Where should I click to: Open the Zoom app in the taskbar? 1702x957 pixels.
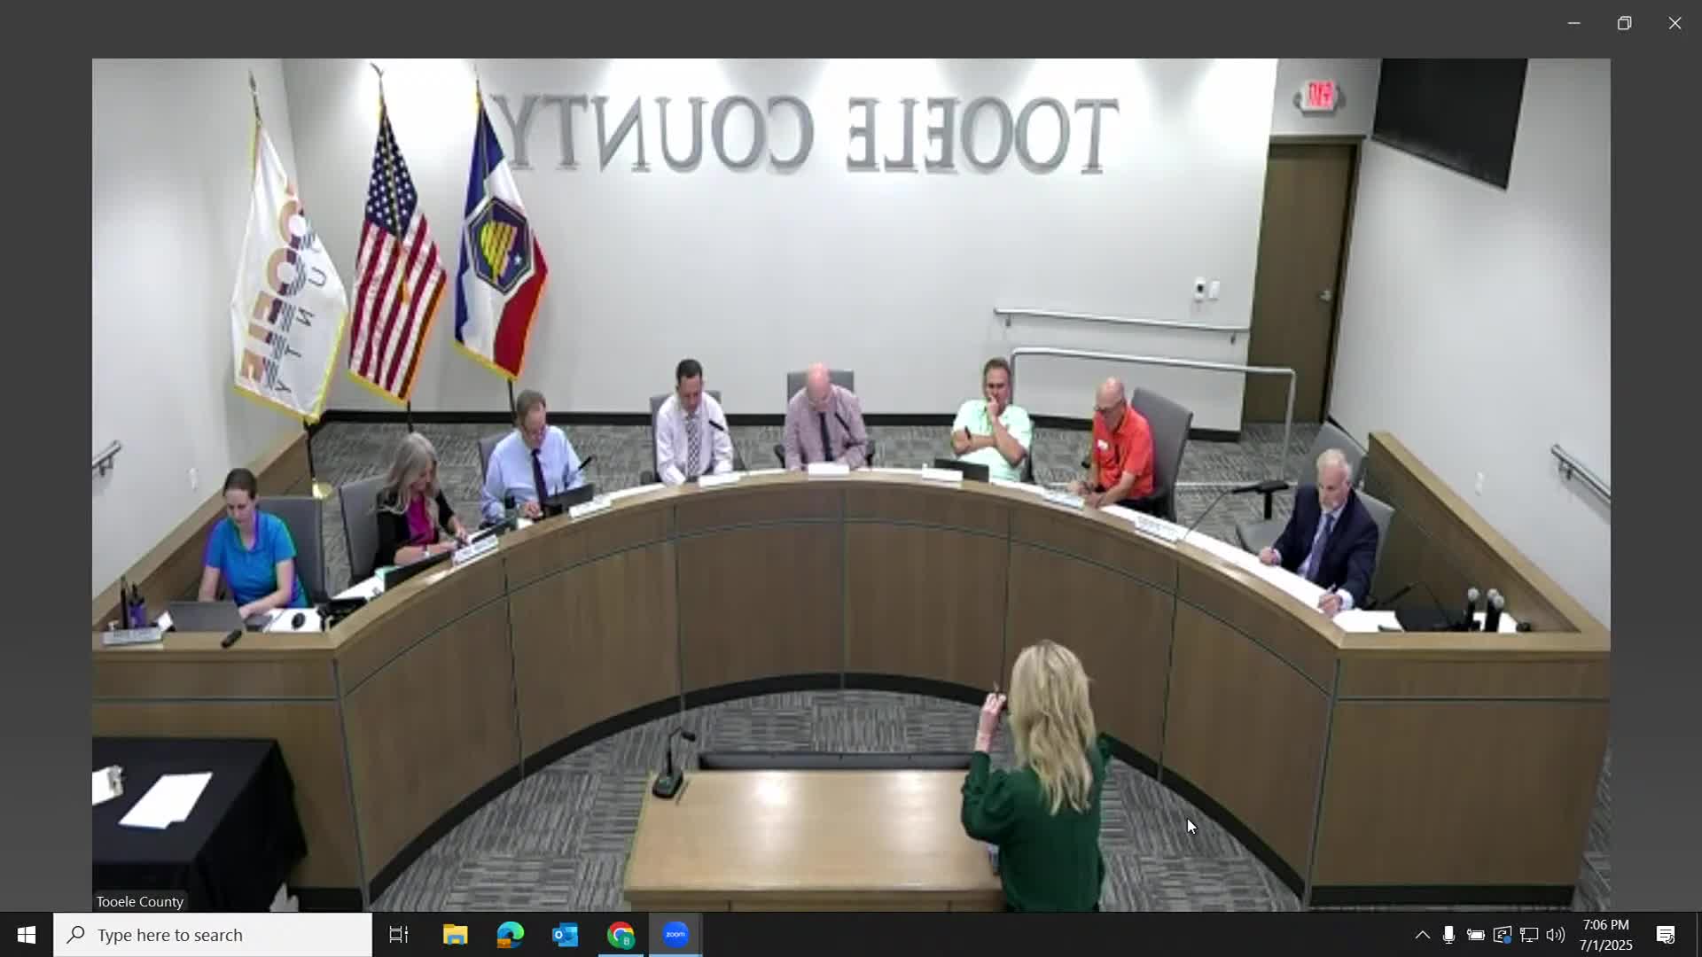[x=675, y=935]
